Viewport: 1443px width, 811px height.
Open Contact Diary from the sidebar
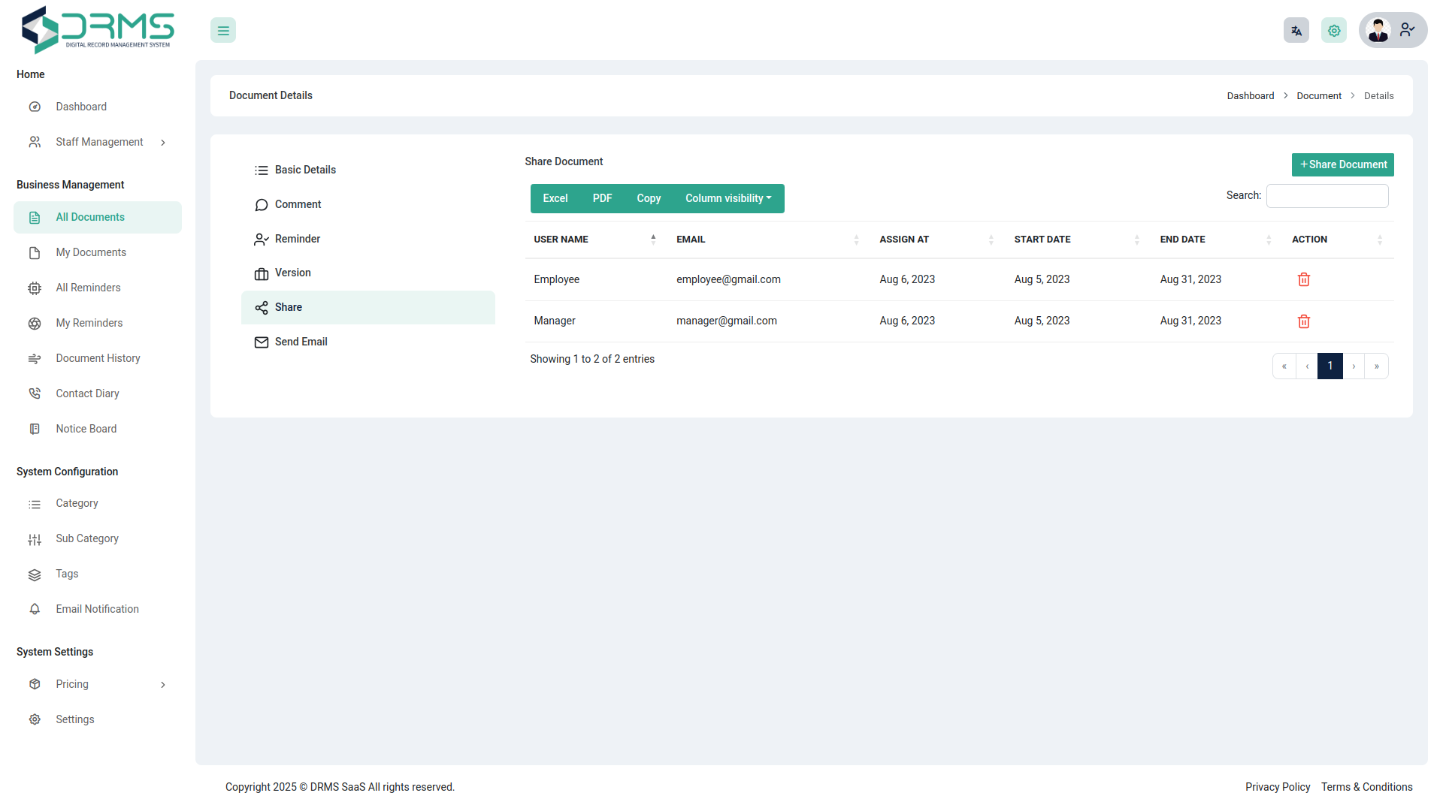click(x=87, y=393)
